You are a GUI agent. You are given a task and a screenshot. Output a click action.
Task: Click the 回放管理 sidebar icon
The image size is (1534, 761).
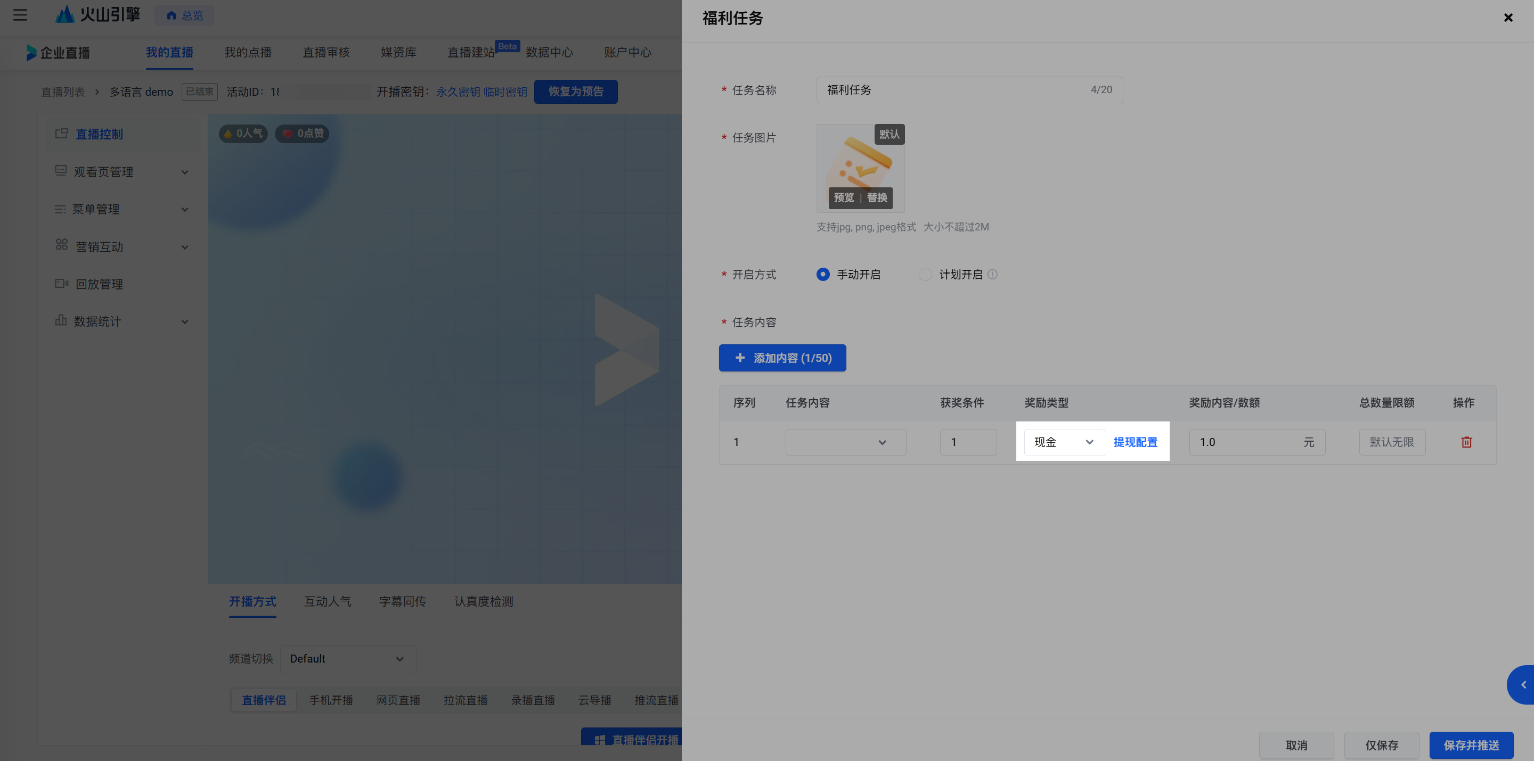point(61,284)
